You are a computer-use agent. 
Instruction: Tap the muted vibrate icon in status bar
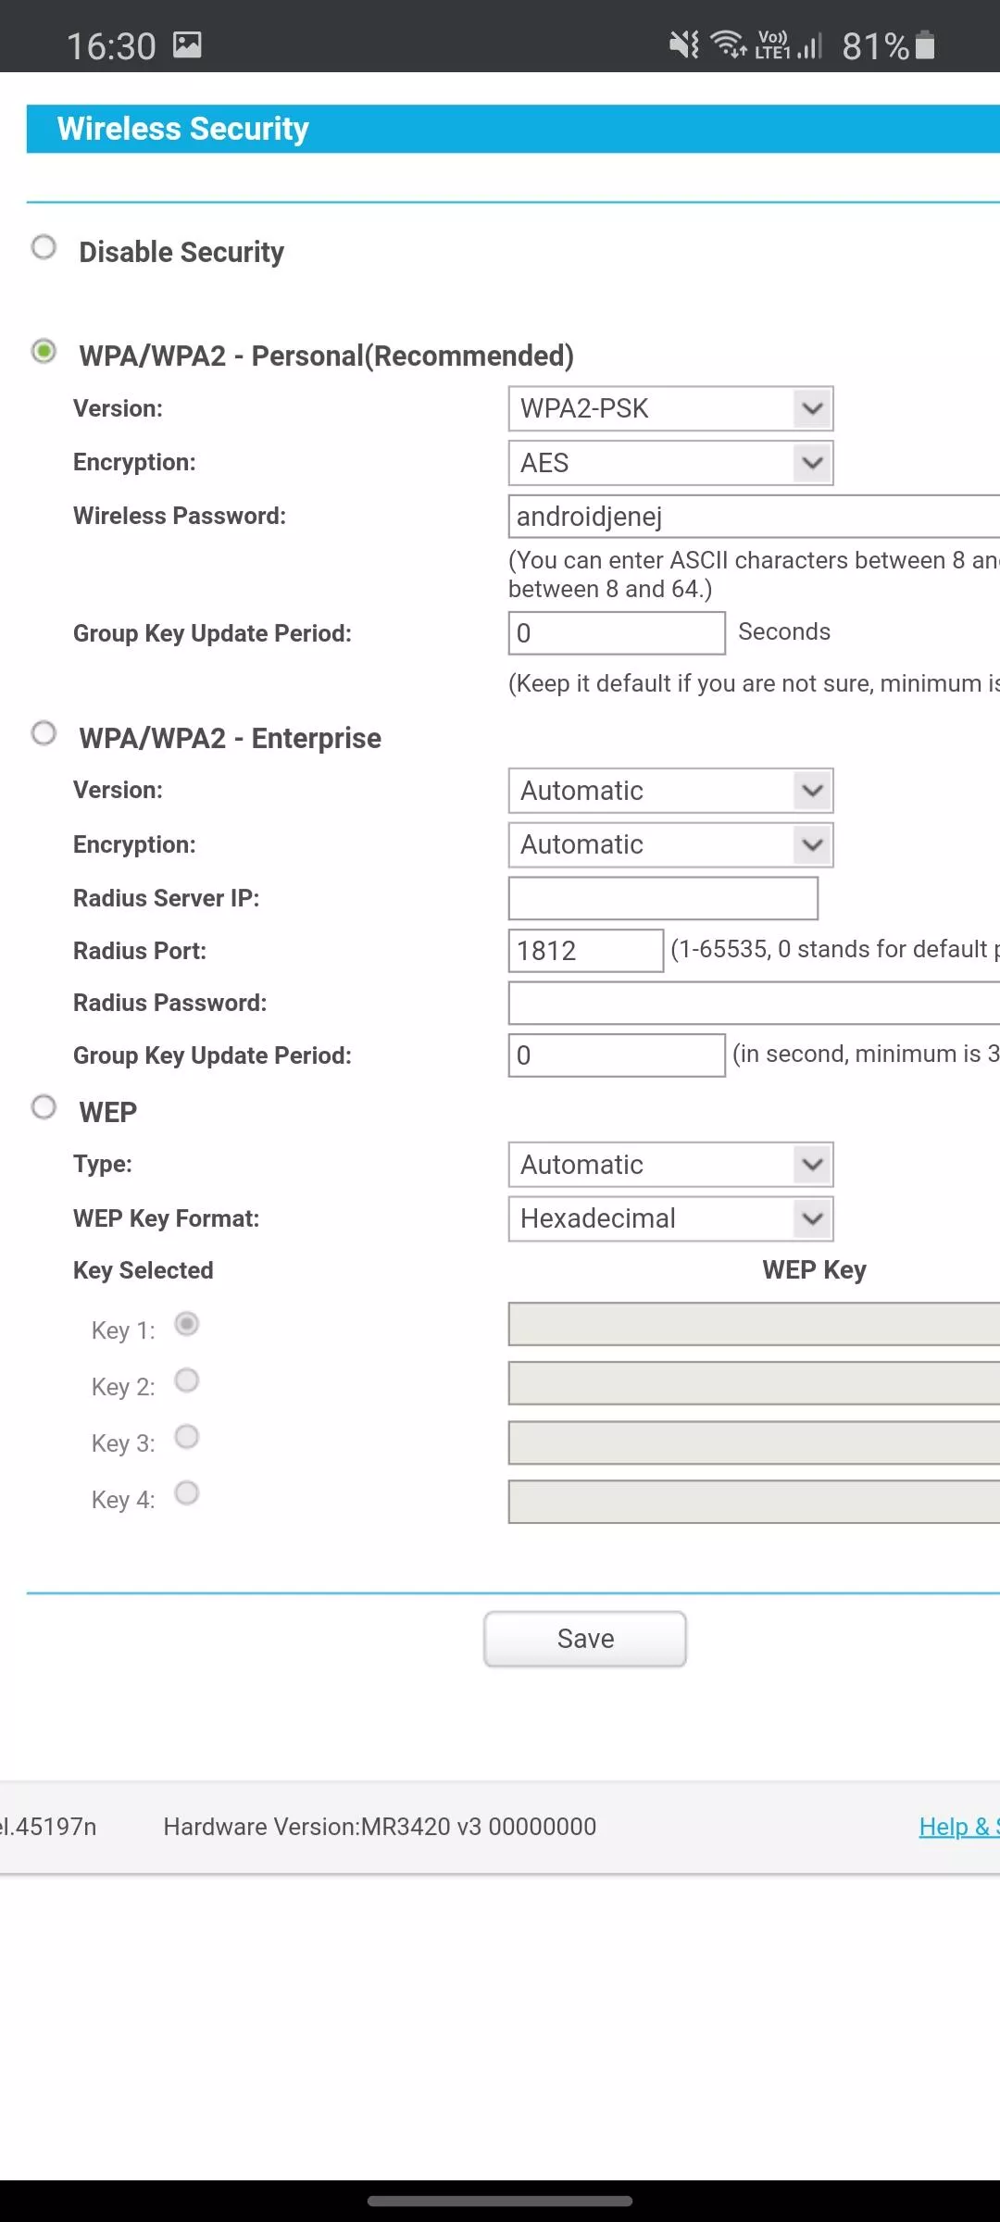684,44
